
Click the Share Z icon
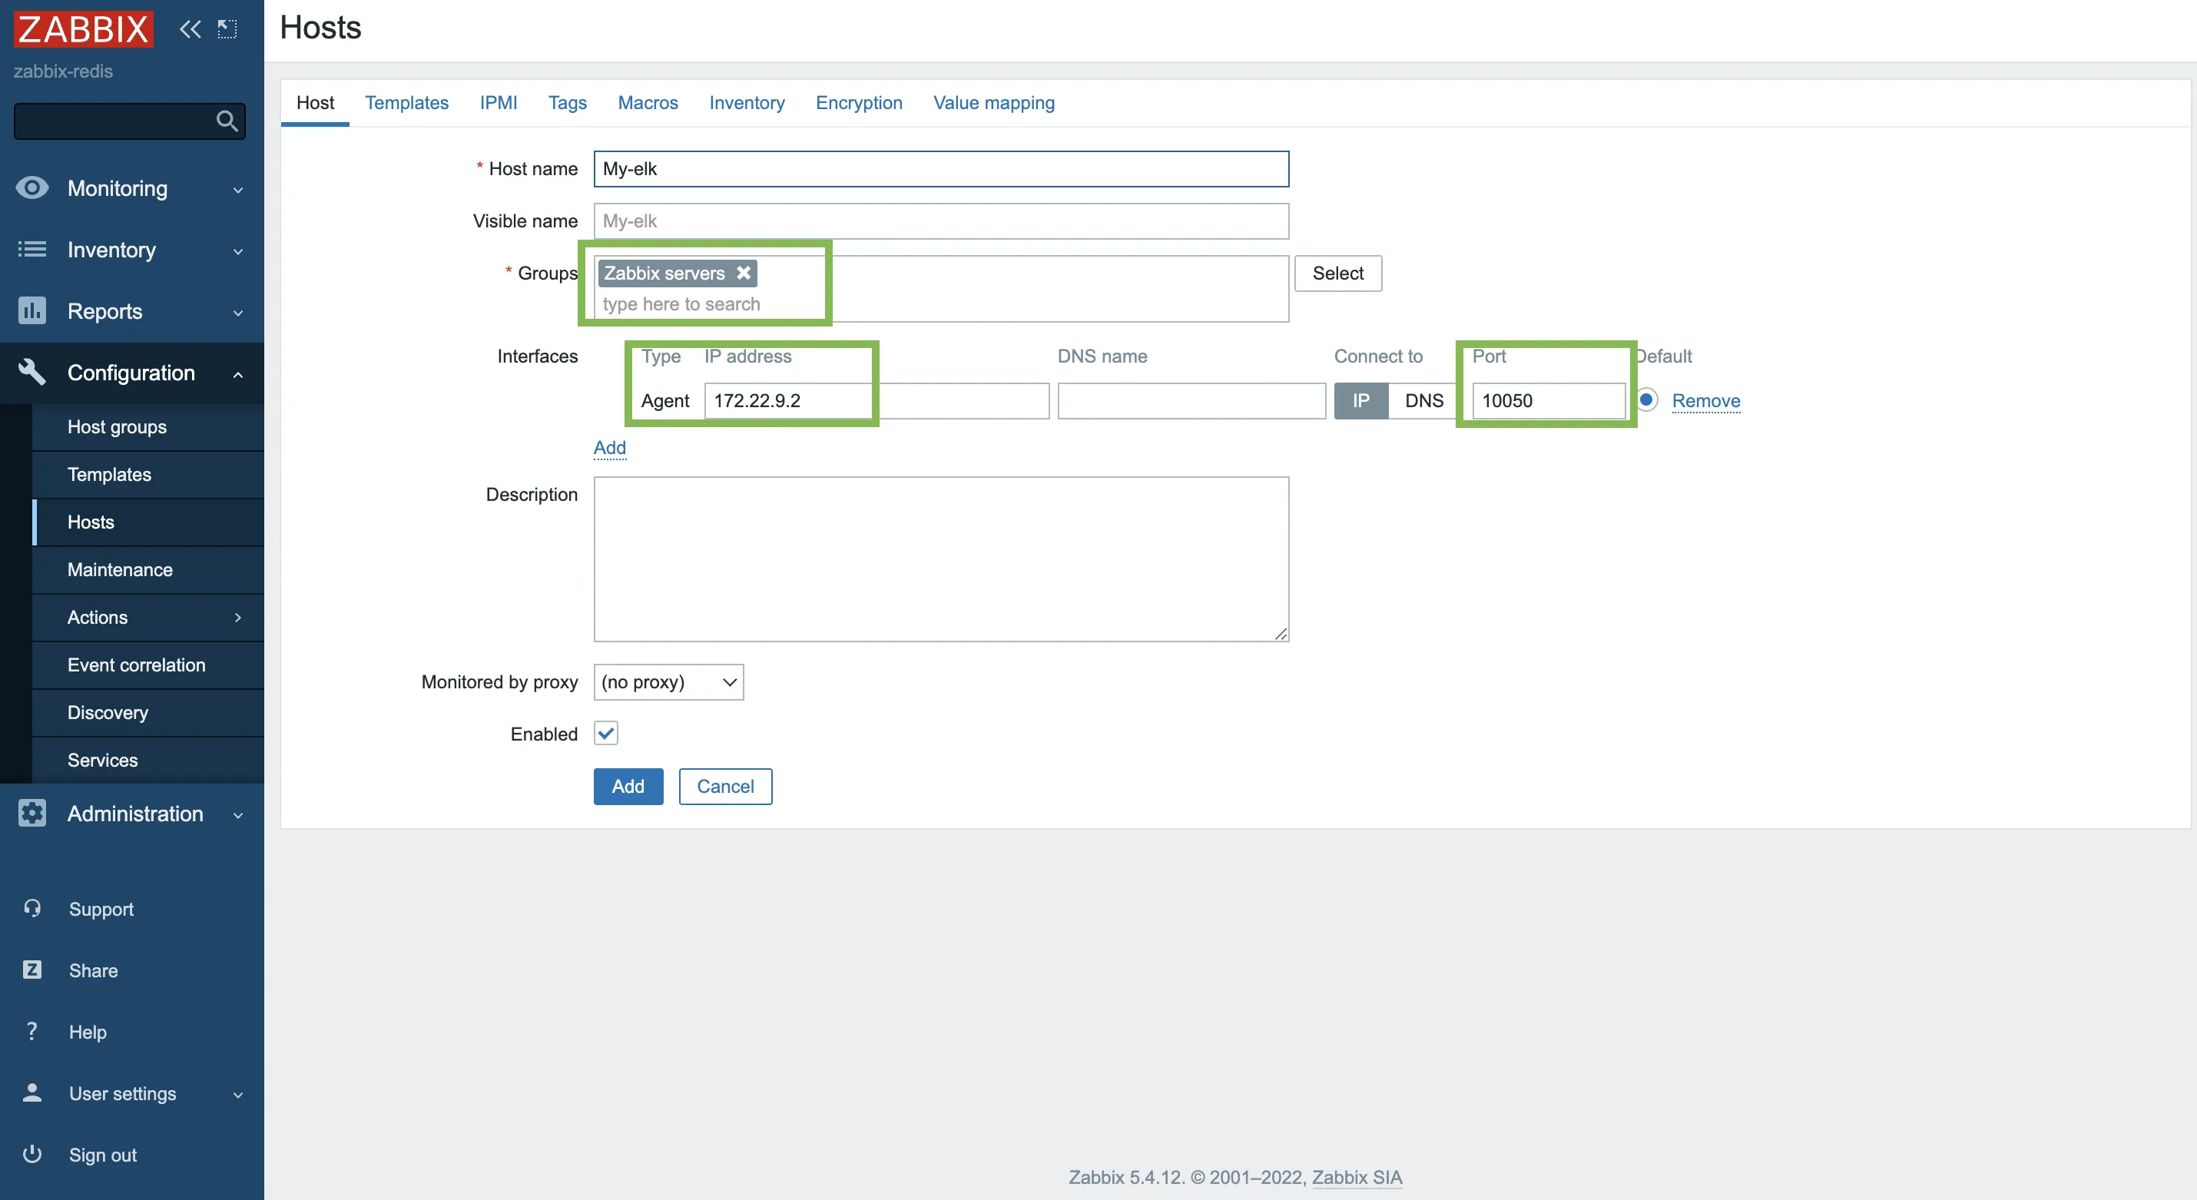coord(32,970)
